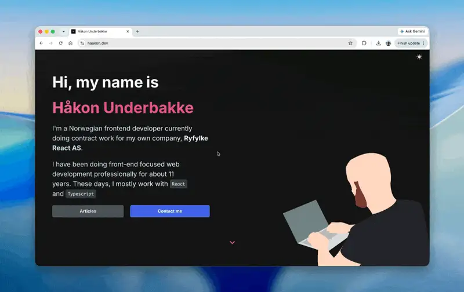The height and width of the screenshot is (292, 464).
Task: Toggle the light/dark theme sun icon
Action: click(419, 57)
